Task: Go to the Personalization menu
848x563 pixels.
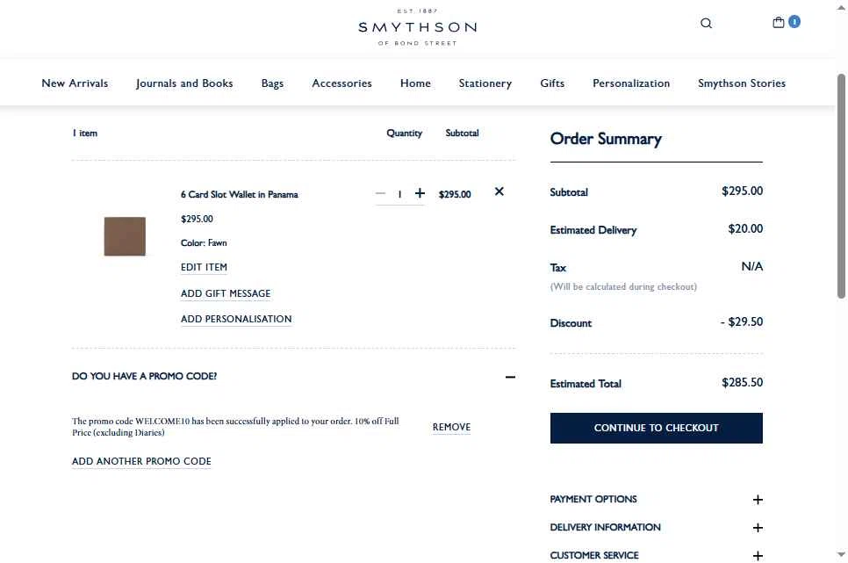Action: click(x=631, y=83)
